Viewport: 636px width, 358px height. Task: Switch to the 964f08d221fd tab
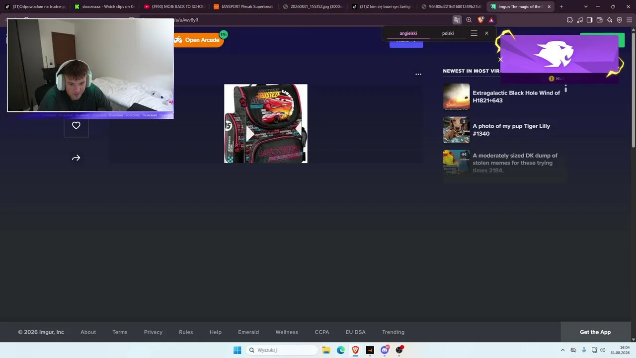pos(451,6)
